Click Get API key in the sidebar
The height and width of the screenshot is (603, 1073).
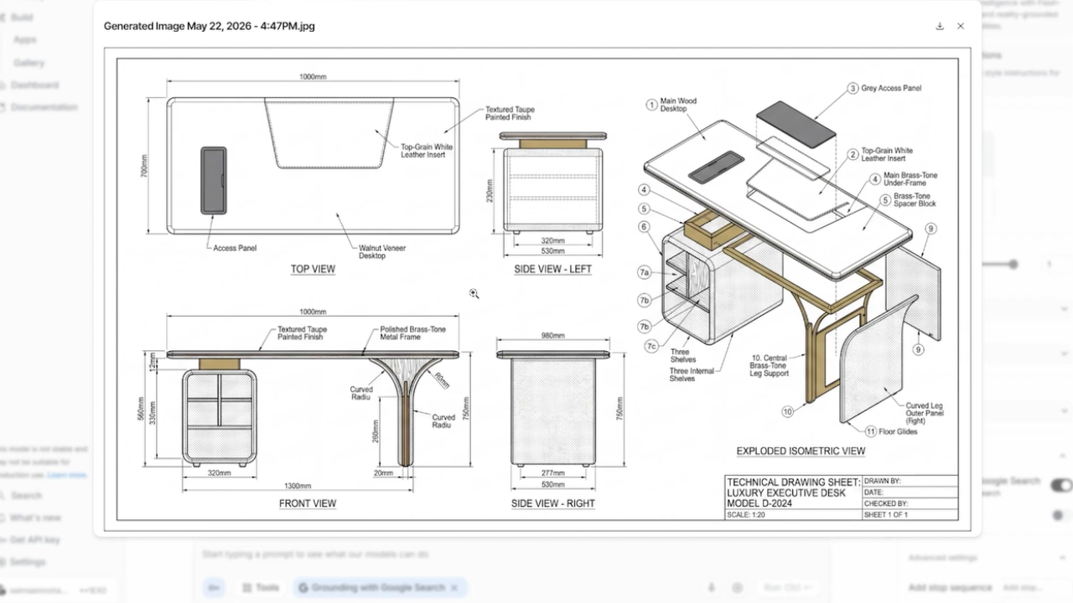click(x=30, y=539)
